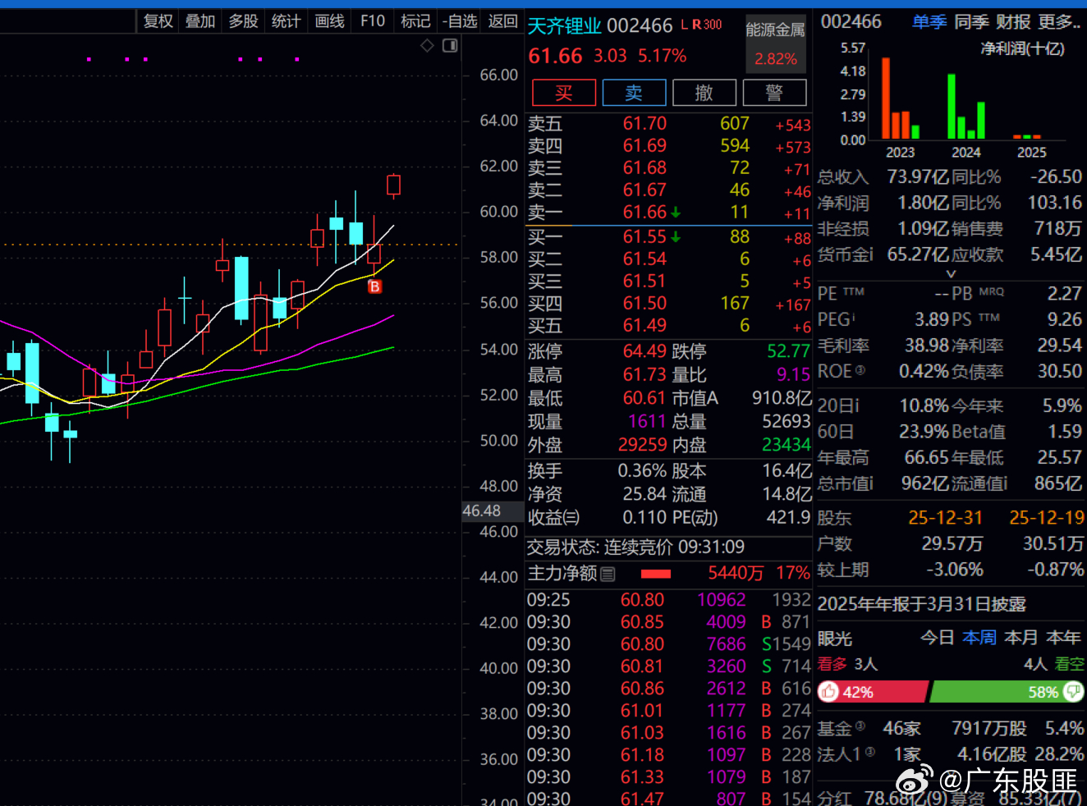Viewport: 1087px width, 806px height.
Task: Click the thumbs-down 看空 vote icon
Action: click(1073, 692)
